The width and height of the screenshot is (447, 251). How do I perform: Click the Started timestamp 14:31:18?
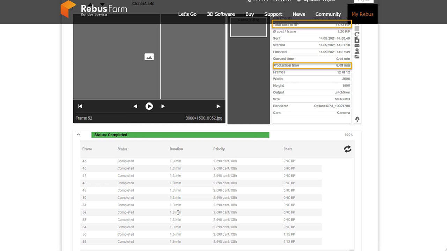[x=334, y=45]
